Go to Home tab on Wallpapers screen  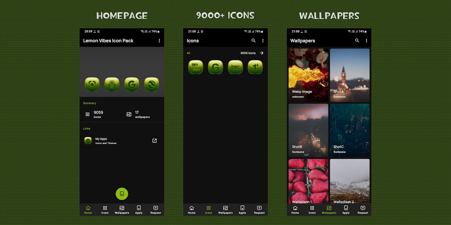(x=295, y=210)
